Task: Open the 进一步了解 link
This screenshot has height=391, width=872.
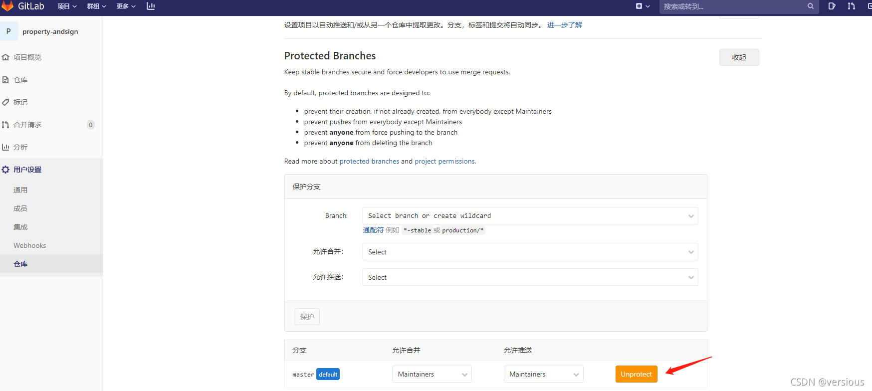Action: click(565, 25)
